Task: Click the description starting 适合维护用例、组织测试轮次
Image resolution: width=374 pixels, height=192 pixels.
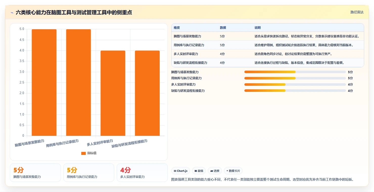Action: [x=304, y=45]
